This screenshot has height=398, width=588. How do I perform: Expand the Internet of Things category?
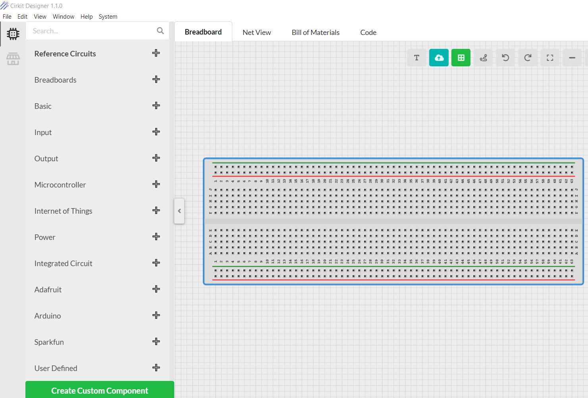click(x=156, y=211)
